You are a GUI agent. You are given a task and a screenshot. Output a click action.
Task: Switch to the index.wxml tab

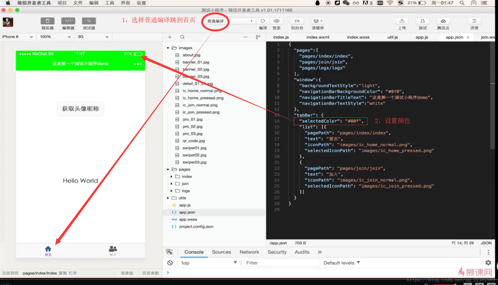[318, 37]
